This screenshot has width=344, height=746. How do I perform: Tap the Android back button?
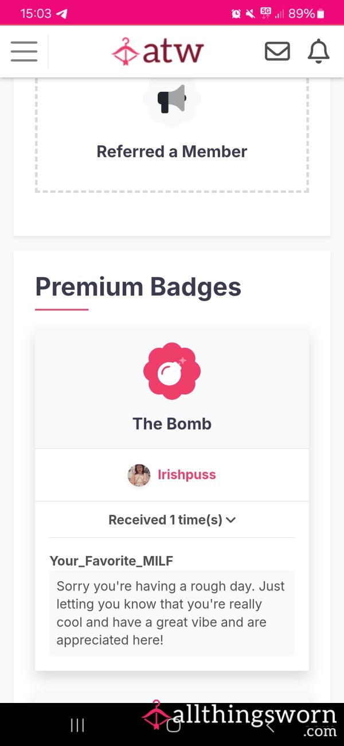pyautogui.click(x=269, y=725)
